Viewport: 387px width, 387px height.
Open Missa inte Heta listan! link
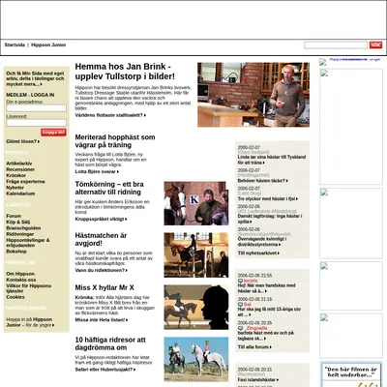coord(102,320)
